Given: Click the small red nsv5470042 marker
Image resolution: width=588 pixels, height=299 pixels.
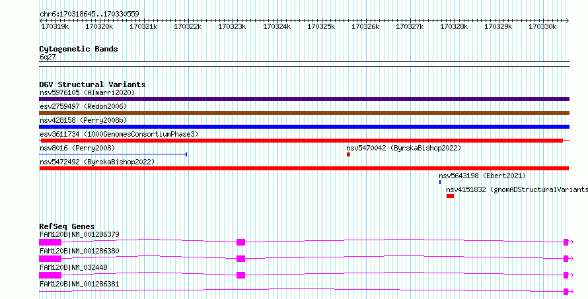Looking at the screenshot, I should tap(348, 154).
